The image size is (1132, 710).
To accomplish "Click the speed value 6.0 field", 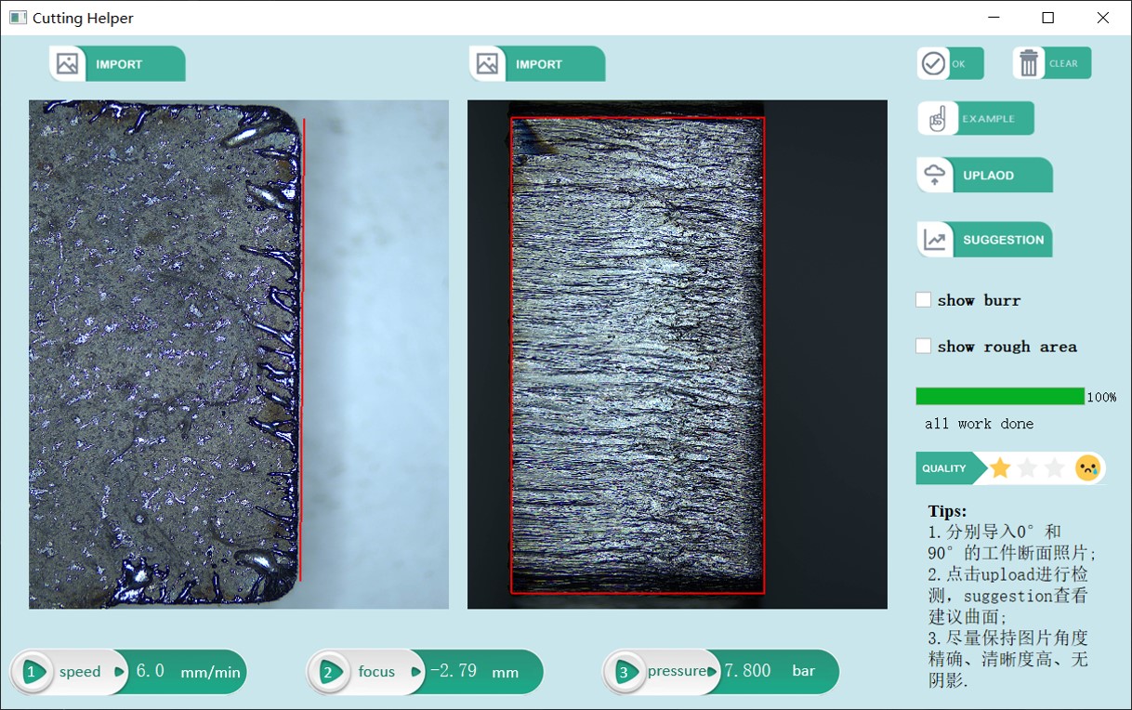I will [x=151, y=671].
